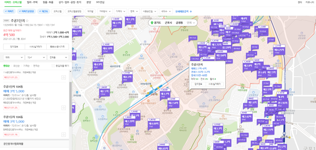Open the 매 2.29억 map marker

coord(130,122)
